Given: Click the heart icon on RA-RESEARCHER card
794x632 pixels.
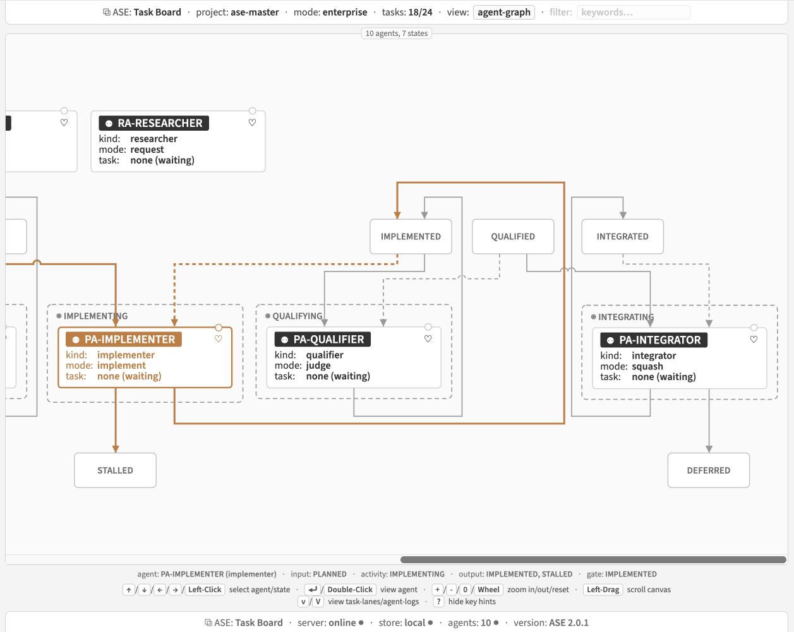Looking at the screenshot, I should (x=252, y=122).
